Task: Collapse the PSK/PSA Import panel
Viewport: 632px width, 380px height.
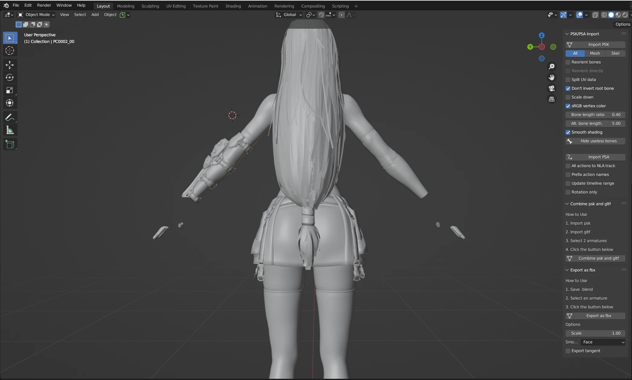Action: click(567, 34)
